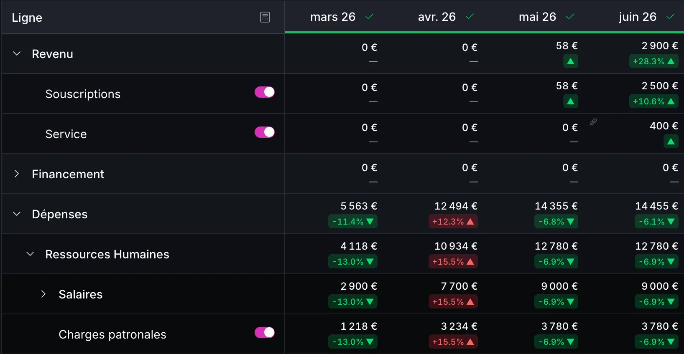Click the link icon in Service mai cell
This screenshot has width=684, height=354.
tap(593, 122)
